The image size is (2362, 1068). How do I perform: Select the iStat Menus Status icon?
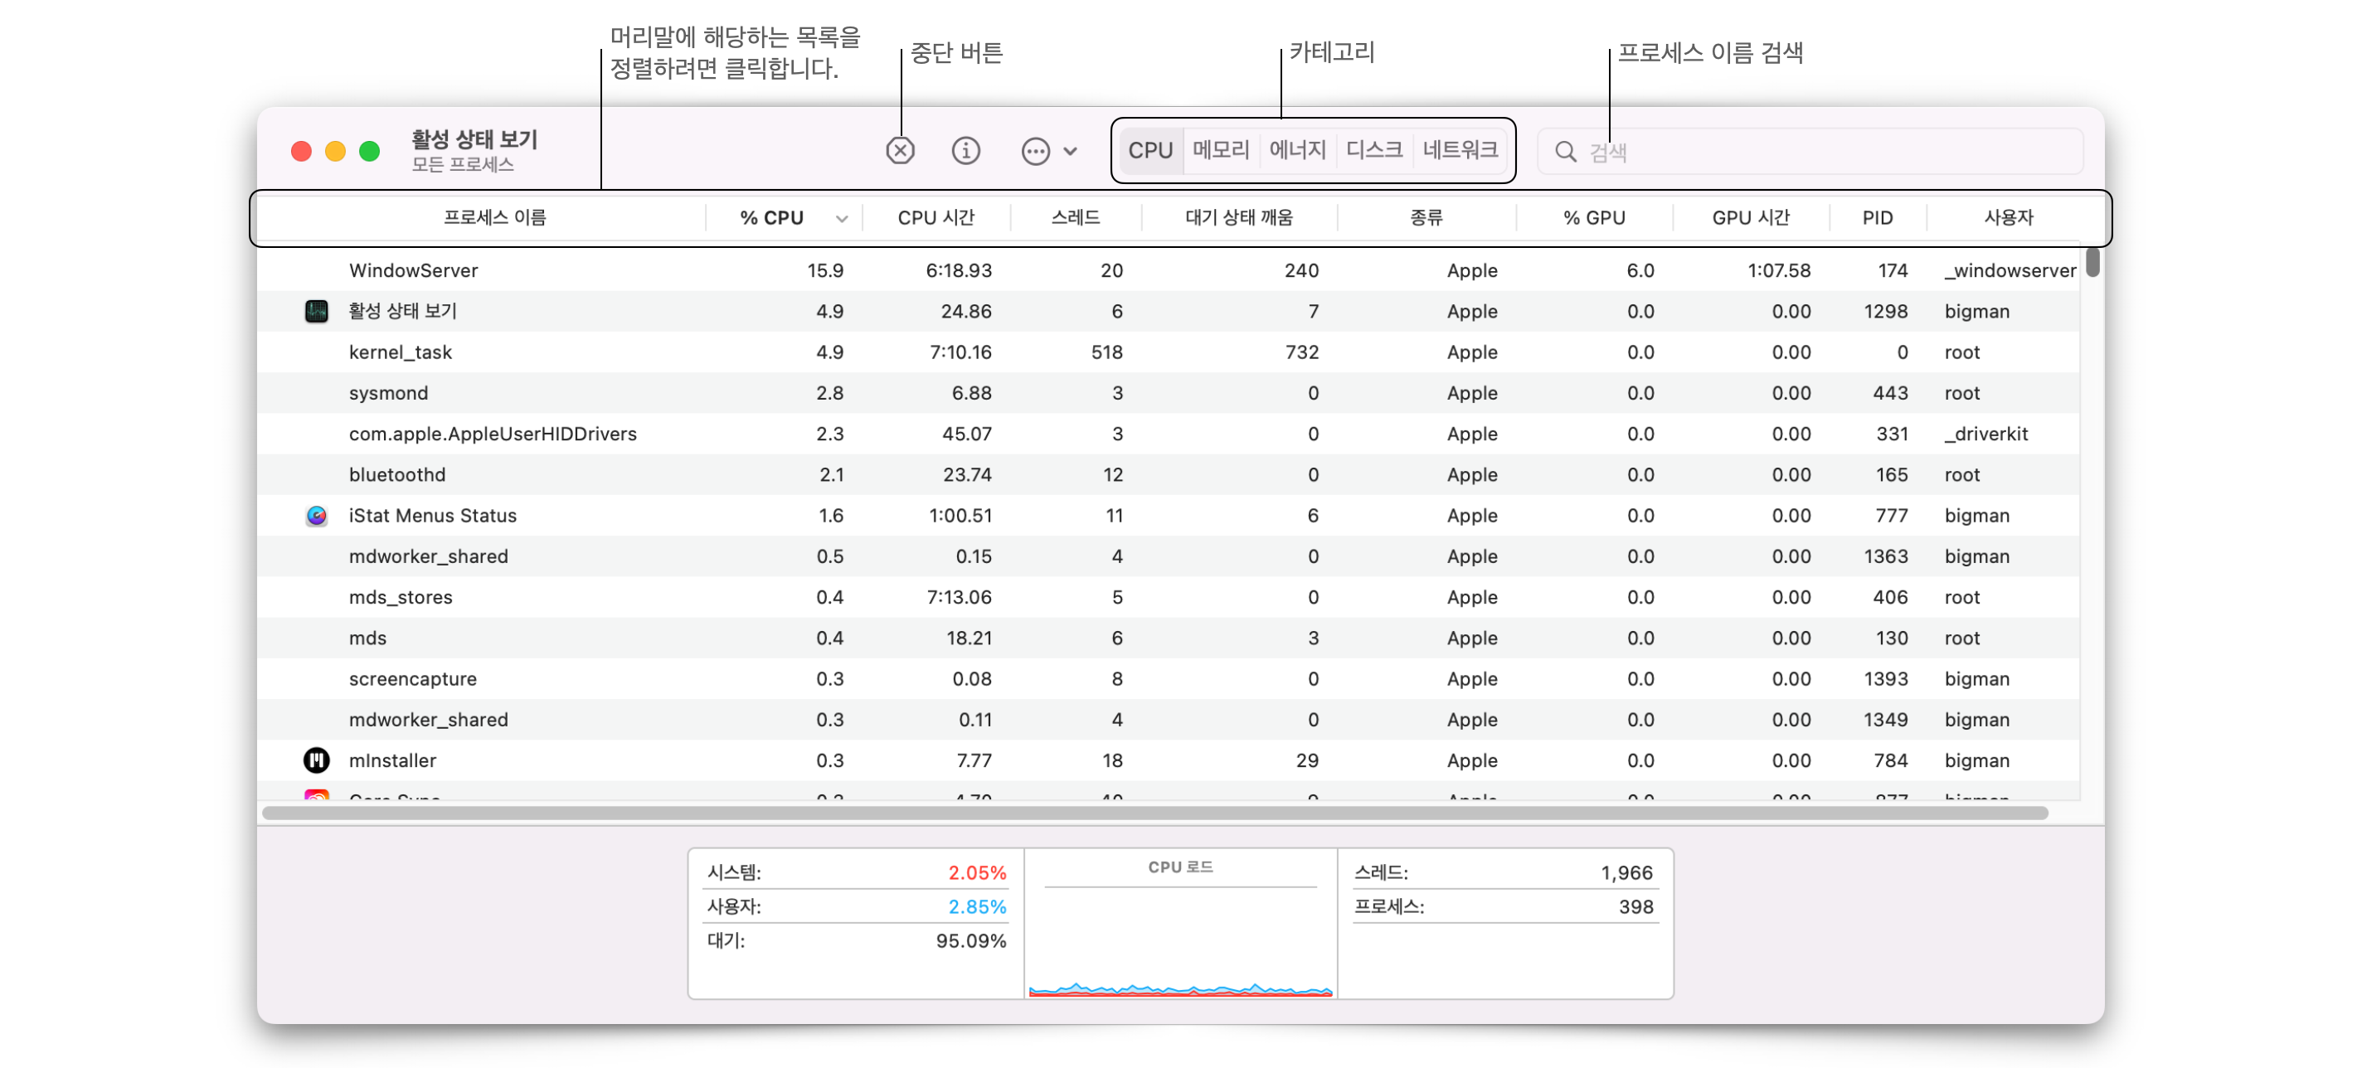(316, 515)
